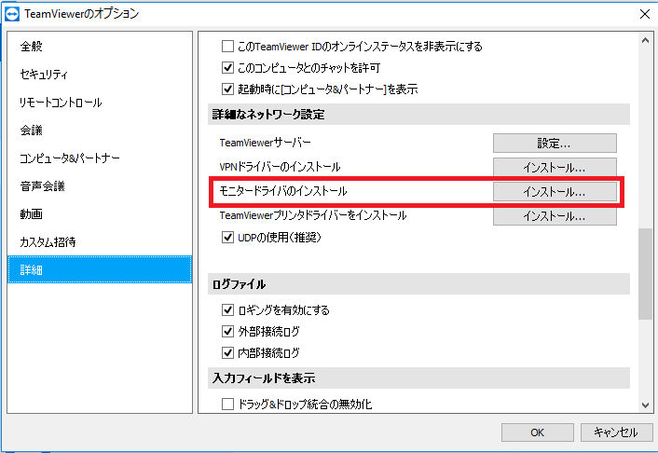Click the TeamViewer logo icon in title bar
The image size is (658, 453).
pyautogui.click(x=12, y=13)
